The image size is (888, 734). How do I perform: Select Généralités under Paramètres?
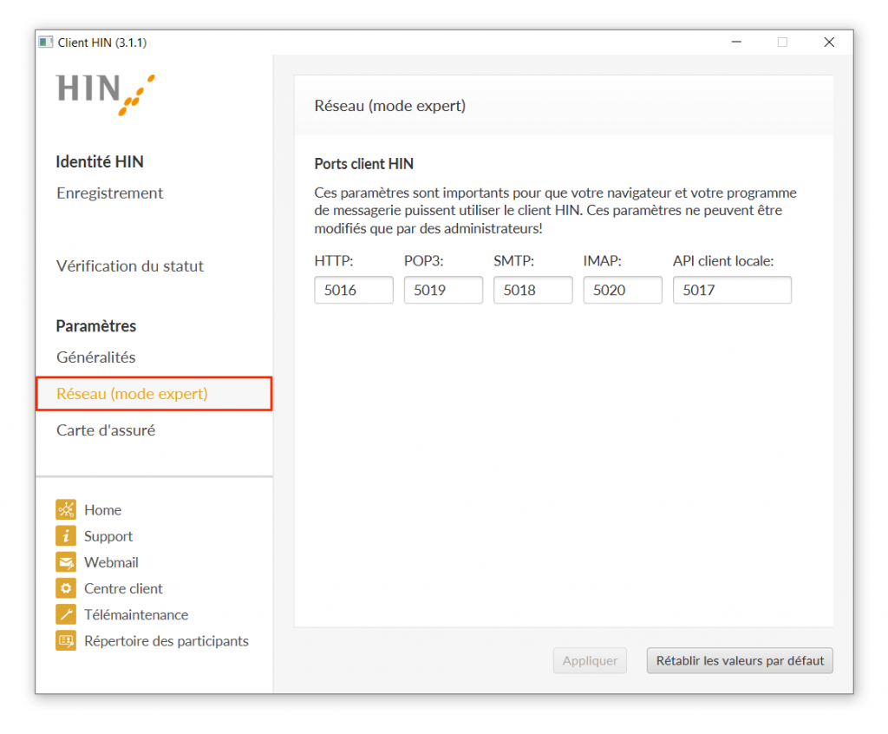click(96, 357)
